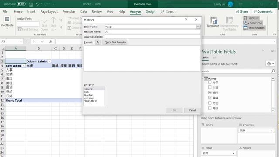This screenshot has height=157, width=279.
Task: Open the Table Name dropdown arrow
Action: pos(198,27)
